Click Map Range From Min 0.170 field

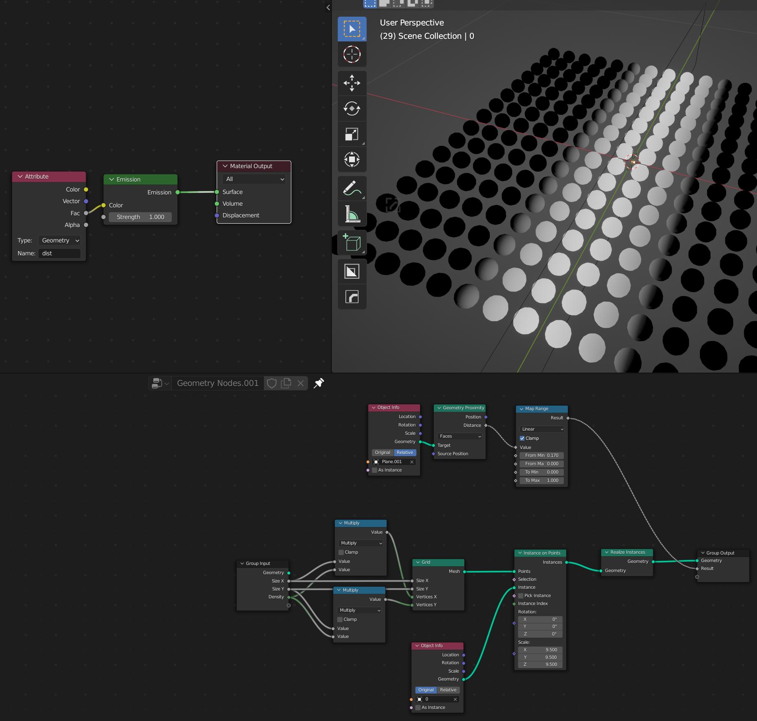[x=542, y=455]
